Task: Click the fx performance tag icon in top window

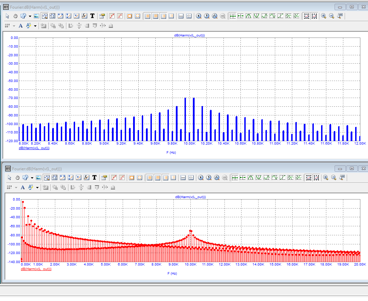Action: point(84,16)
